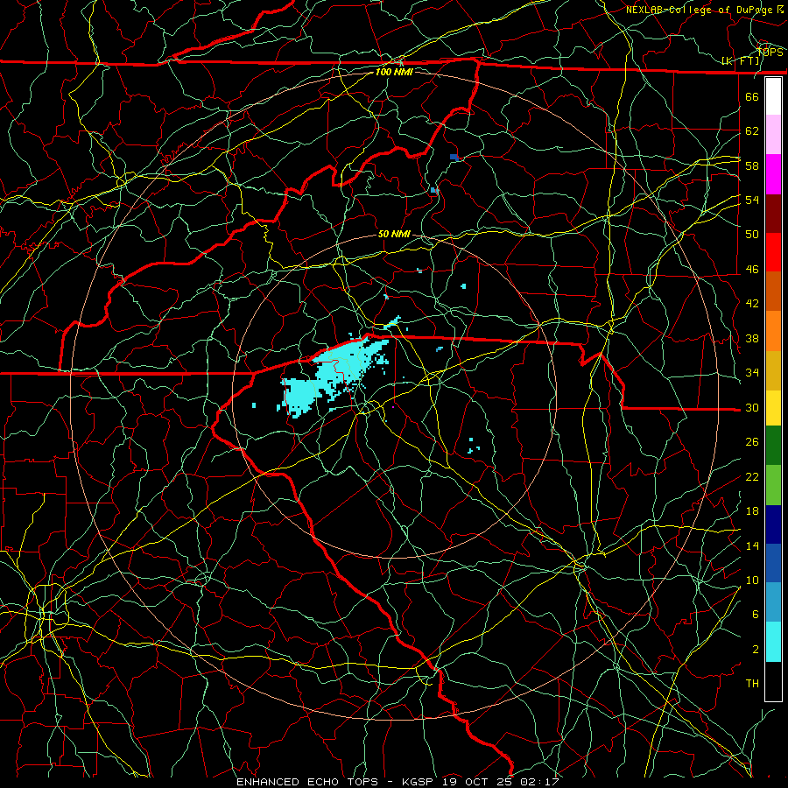Click the legend value "62"
Image resolution: width=788 pixels, height=788 pixels.
752,131
